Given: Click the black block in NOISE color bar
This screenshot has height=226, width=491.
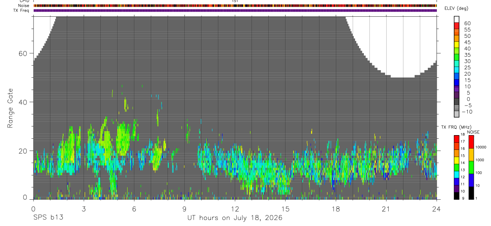Looking at the screenshot, I should pos(471,193).
